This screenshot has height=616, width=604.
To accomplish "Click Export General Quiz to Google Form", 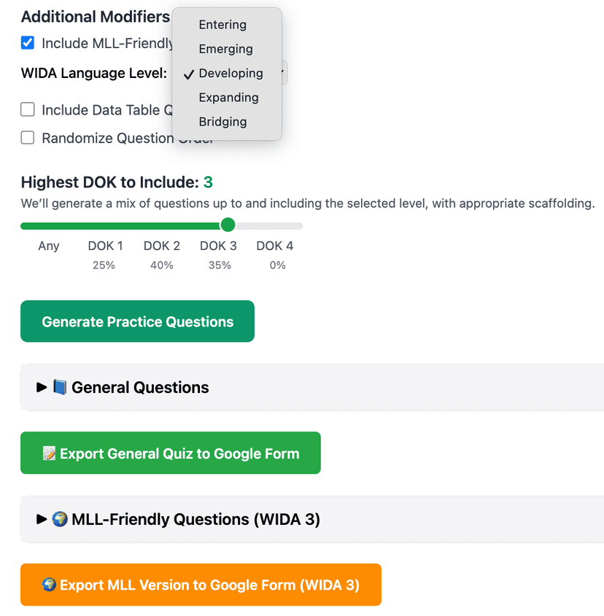I will tap(171, 453).
